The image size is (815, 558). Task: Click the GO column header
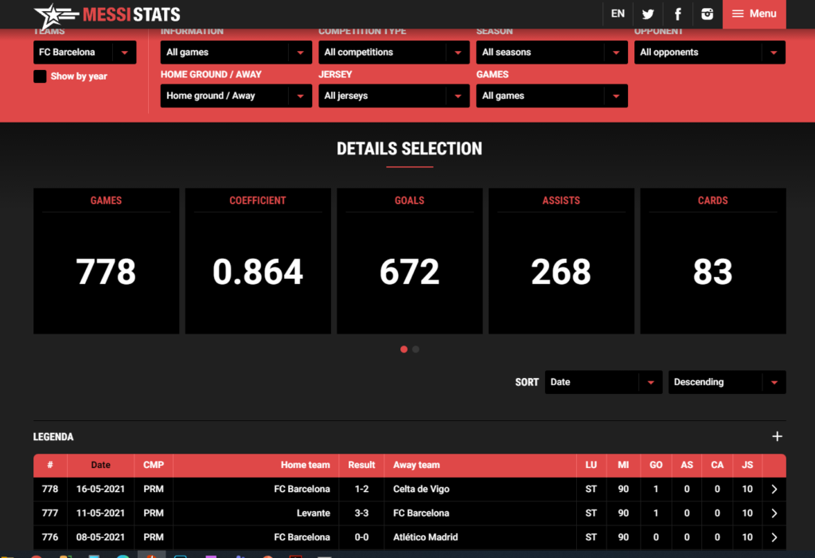(x=656, y=466)
